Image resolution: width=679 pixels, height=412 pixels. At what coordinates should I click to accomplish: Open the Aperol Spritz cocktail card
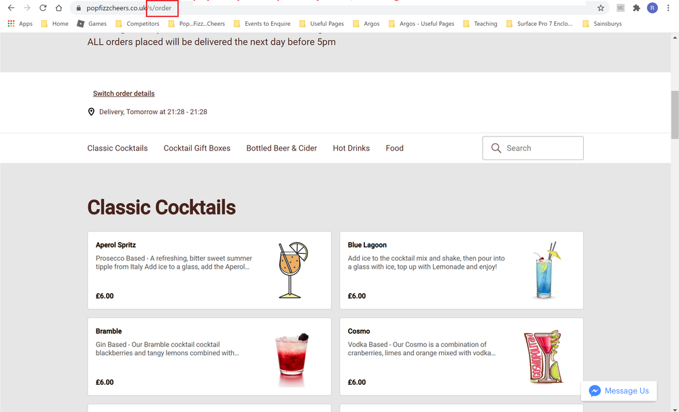click(209, 270)
